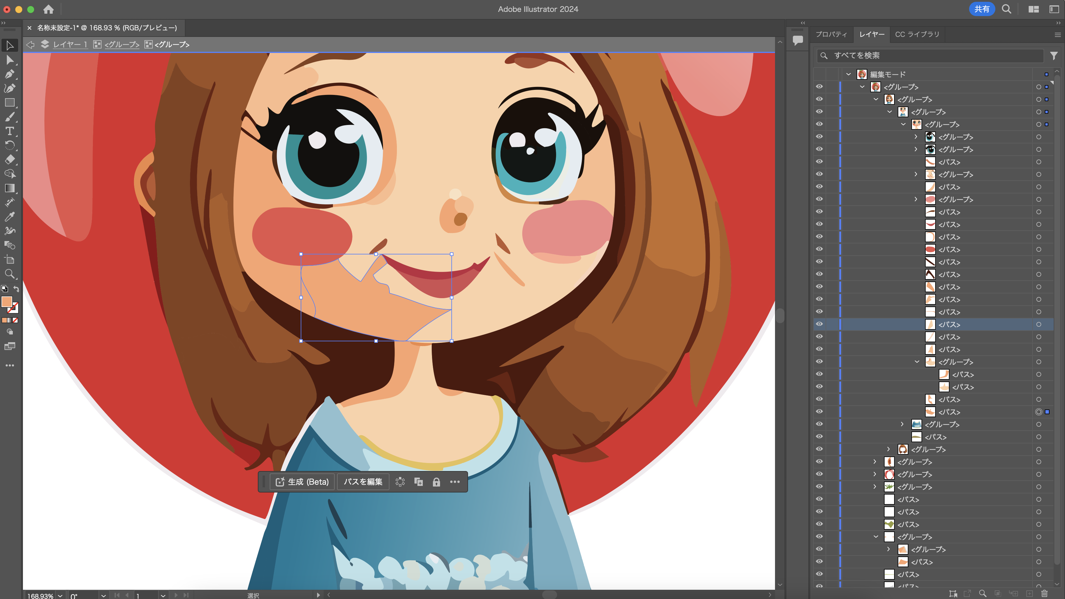This screenshot has width=1065, height=599.
Task: Click the パスを編集 button
Action: tap(363, 482)
